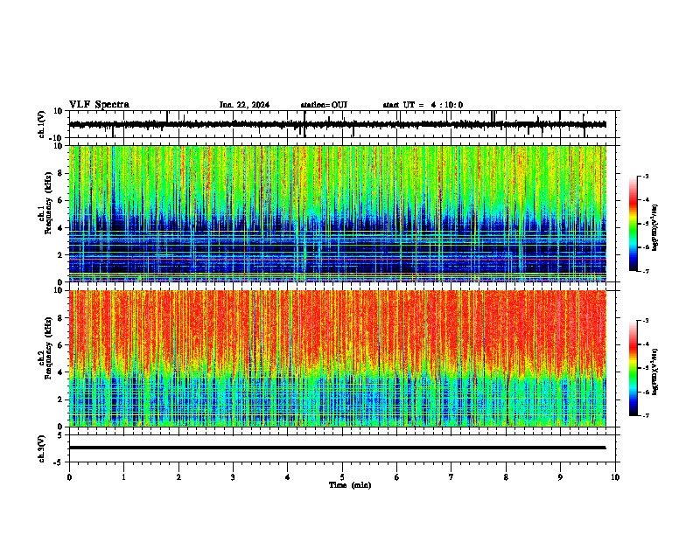Screen dimensions: 693x535
Task: Click time axis tick label '0'
Action: tap(69, 477)
